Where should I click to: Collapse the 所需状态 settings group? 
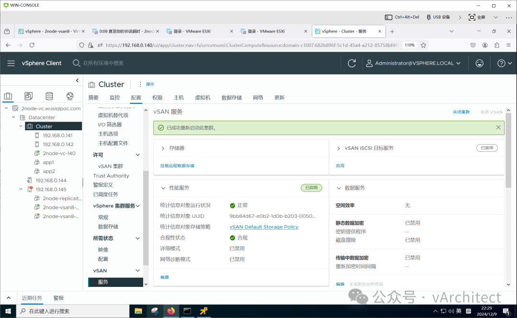pyautogui.click(x=137, y=238)
